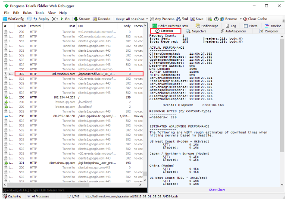Click Statistics panel scroll-down arrow
This screenshot has width=287, height=200.
tap(282, 184)
